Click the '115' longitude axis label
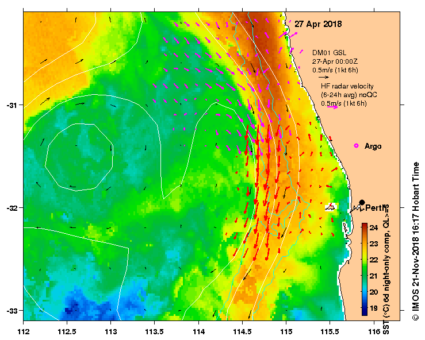 click(x=286, y=331)
